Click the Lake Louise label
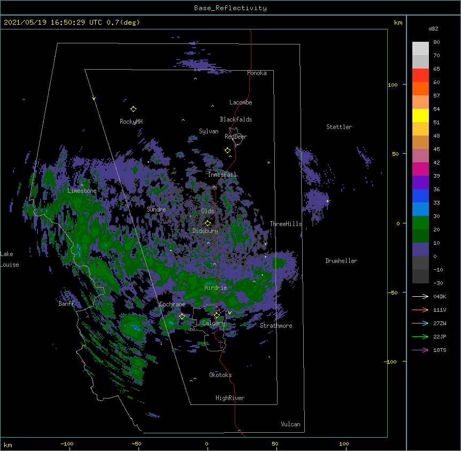This screenshot has height=451, width=461. click(x=10, y=259)
